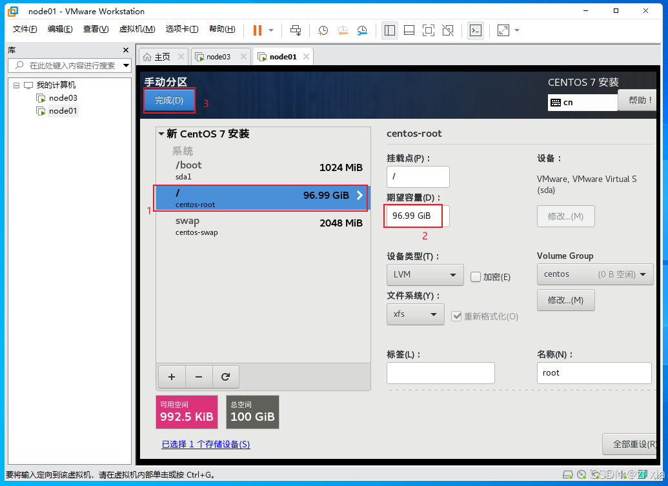Select the /boot sda1 partition row
The image size is (668, 486).
tap(263, 170)
